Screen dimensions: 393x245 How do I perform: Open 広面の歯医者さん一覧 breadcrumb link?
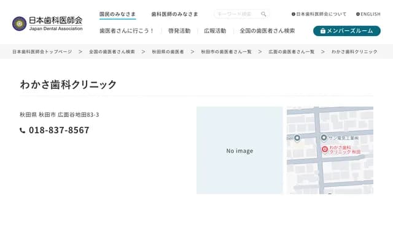pos(291,52)
